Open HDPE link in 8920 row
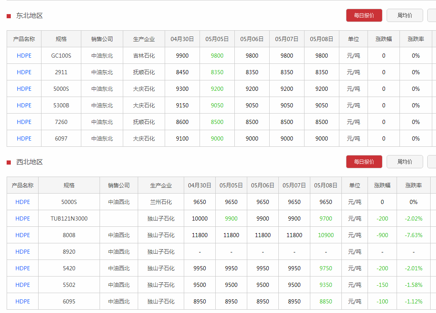This screenshot has width=436, height=313. [x=22, y=252]
